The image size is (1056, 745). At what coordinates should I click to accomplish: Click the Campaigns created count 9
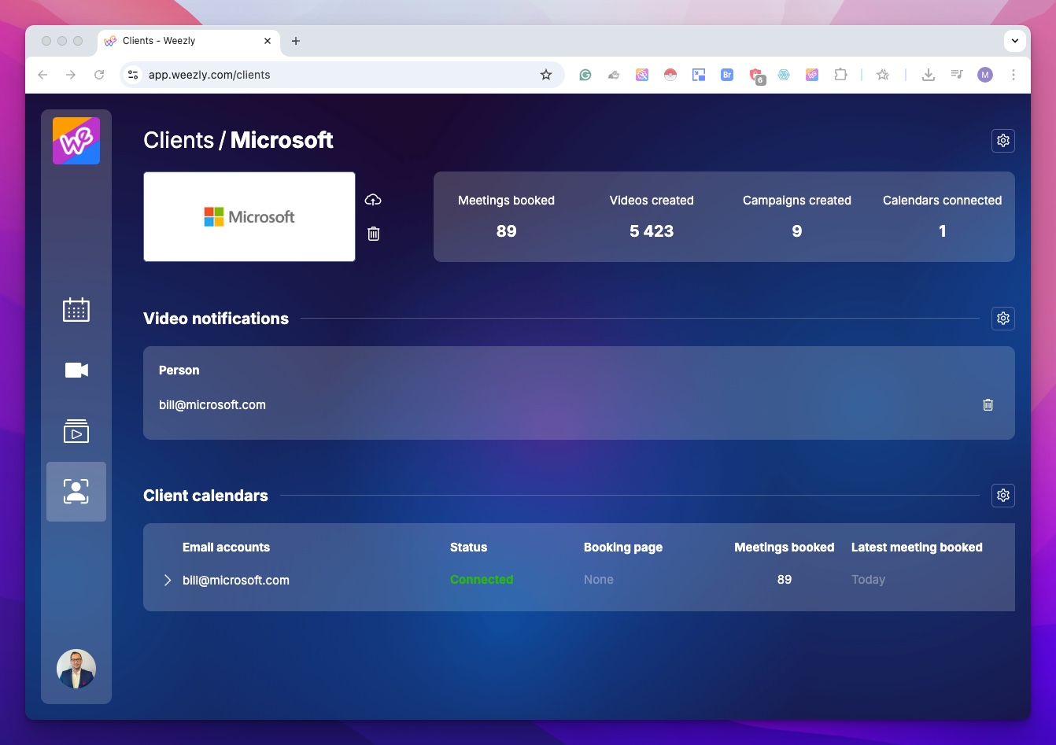click(797, 231)
